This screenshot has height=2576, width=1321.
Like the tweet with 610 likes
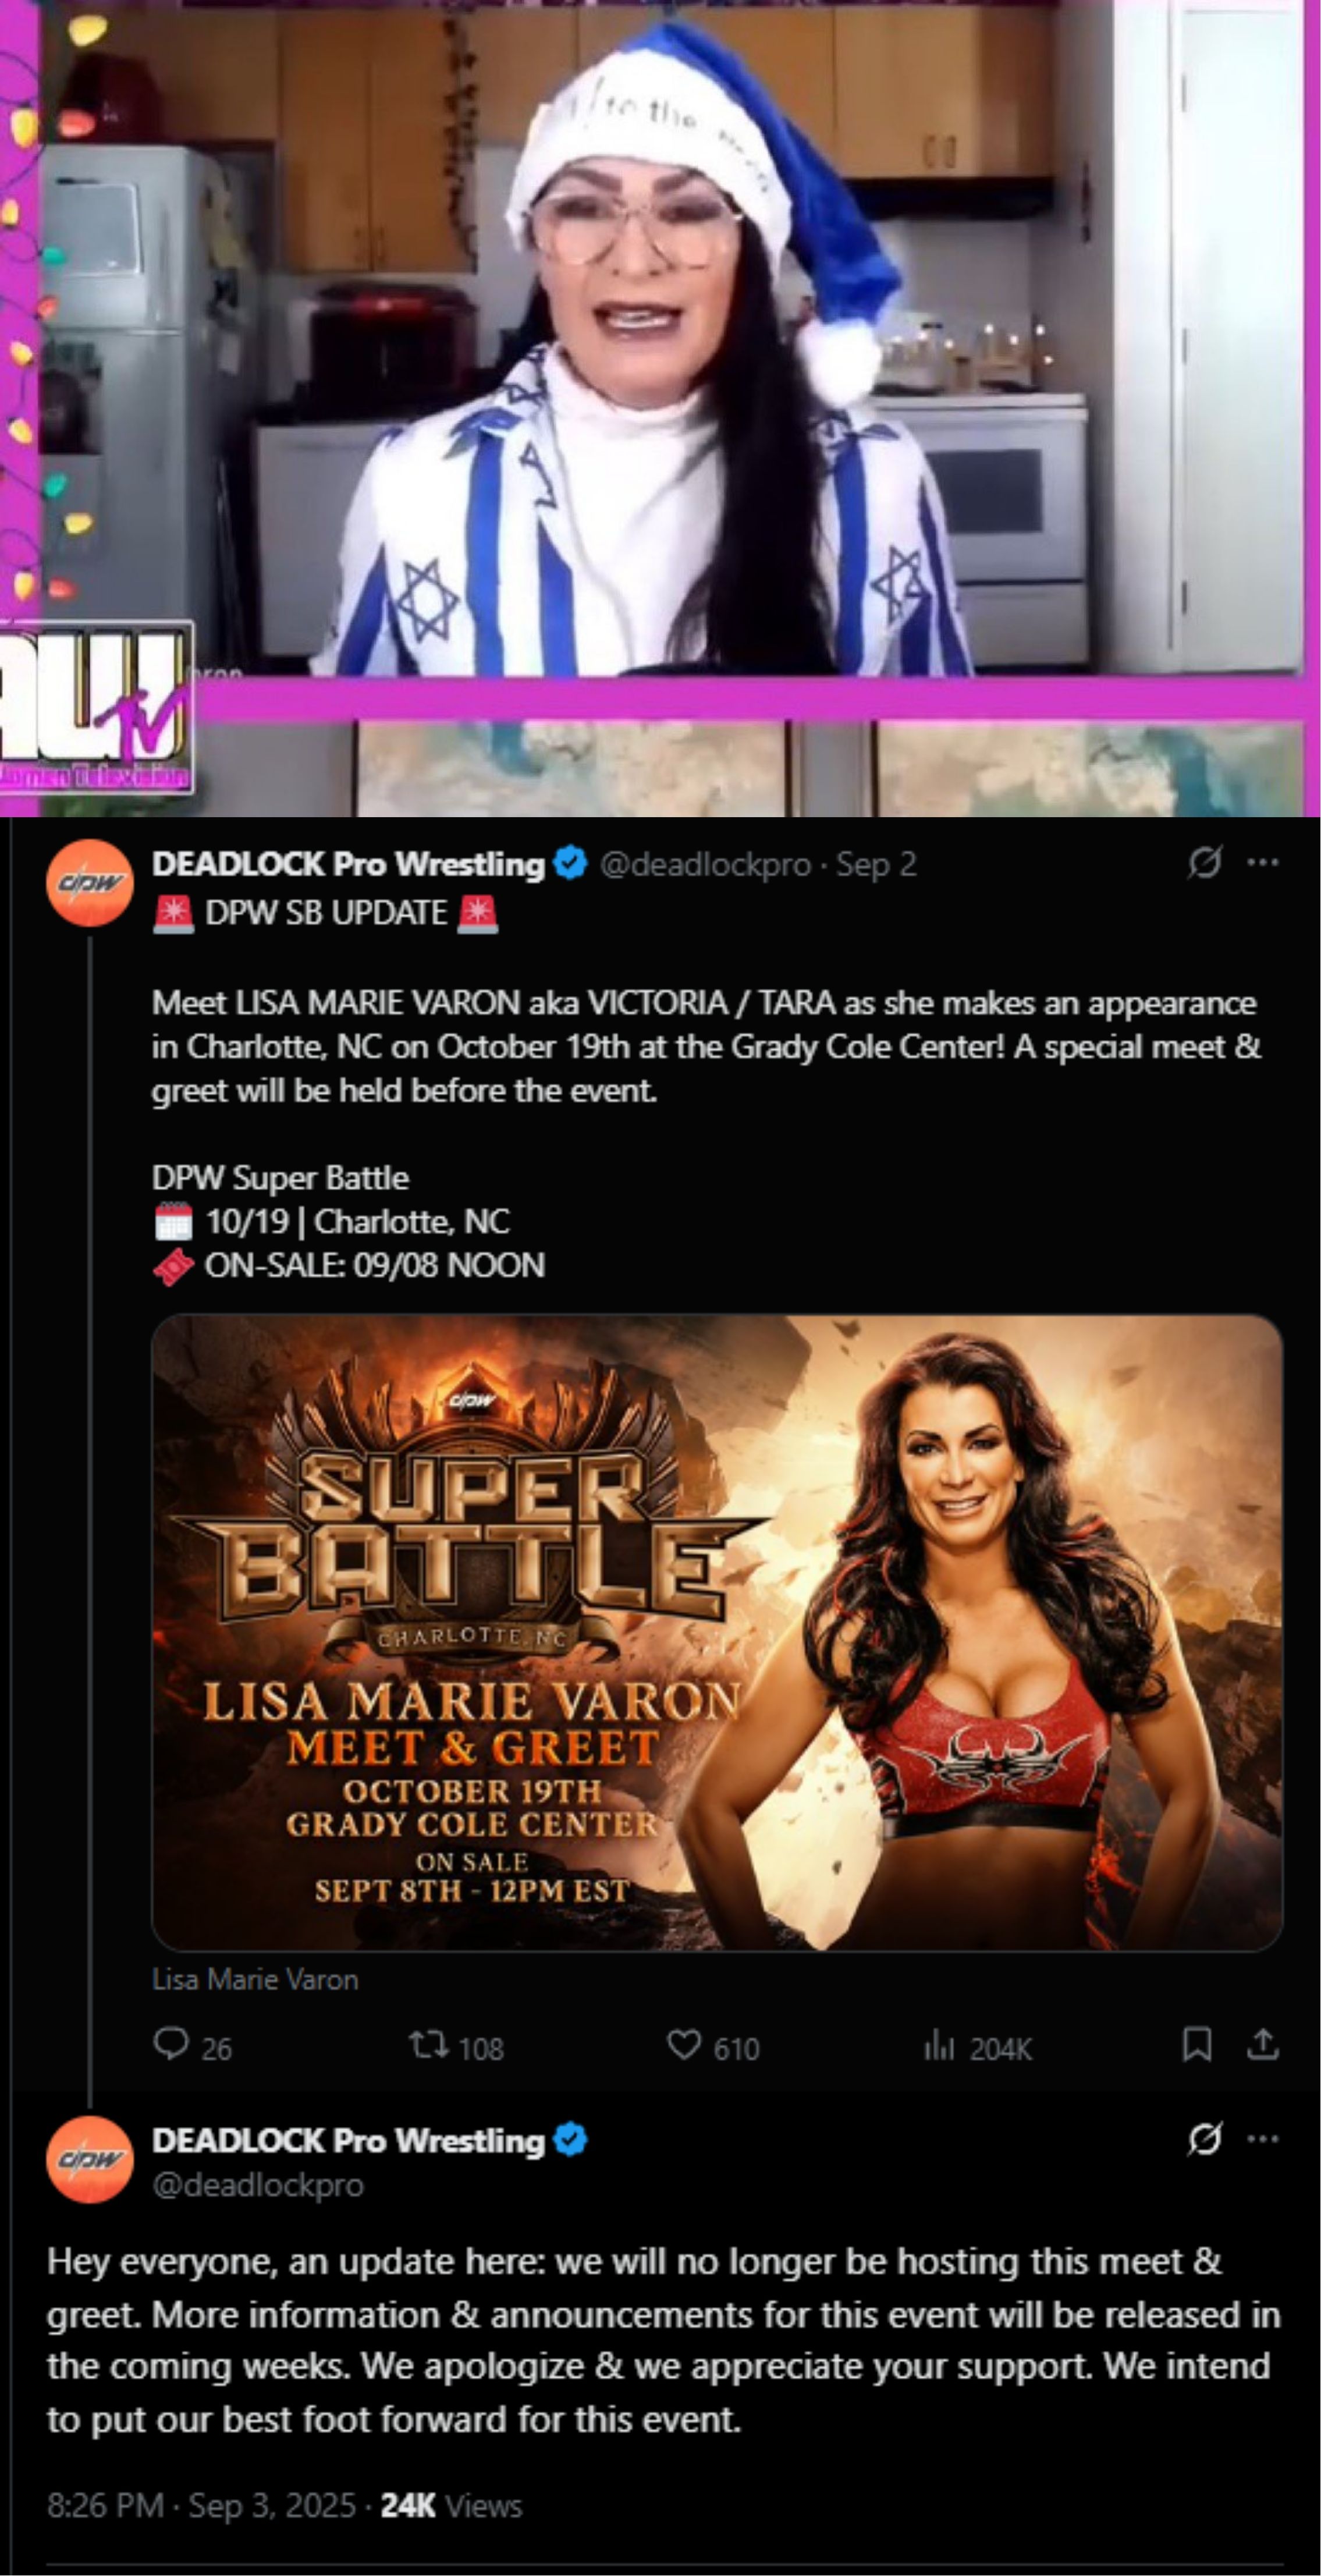coord(684,2045)
